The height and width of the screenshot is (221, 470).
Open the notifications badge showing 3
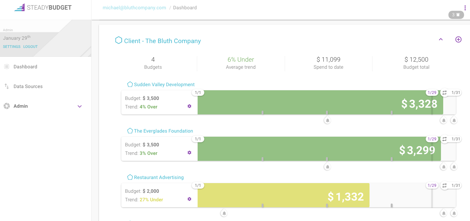coord(456,15)
